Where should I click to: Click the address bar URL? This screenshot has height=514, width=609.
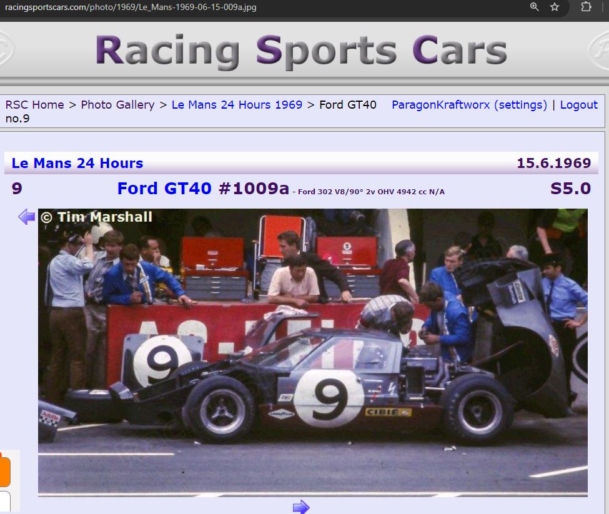coord(131,7)
